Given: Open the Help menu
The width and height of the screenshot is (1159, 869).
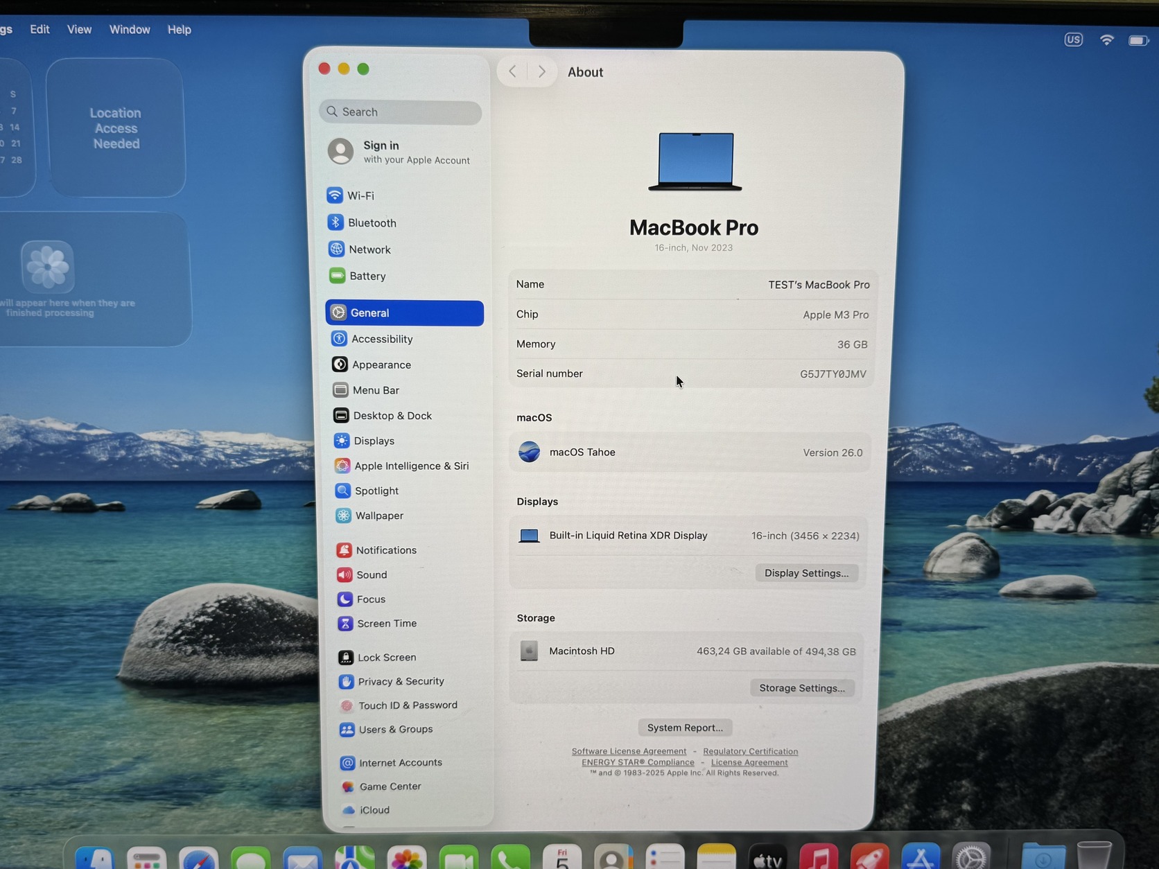Looking at the screenshot, I should (x=180, y=30).
